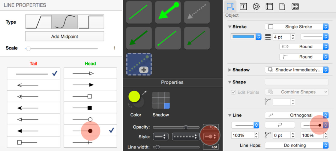
Task: Expand the Shadow section
Action: tap(230, 70)
